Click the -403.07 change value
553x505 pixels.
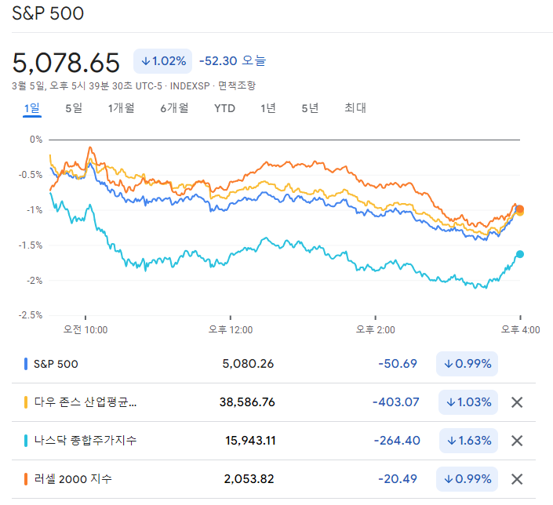coord(395,402)
